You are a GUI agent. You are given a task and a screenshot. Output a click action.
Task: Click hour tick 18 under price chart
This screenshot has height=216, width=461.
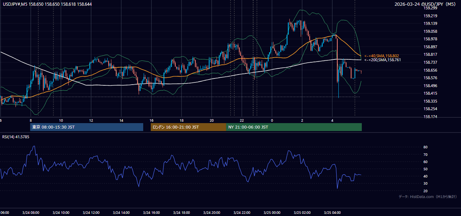click(x=182, y=120)
